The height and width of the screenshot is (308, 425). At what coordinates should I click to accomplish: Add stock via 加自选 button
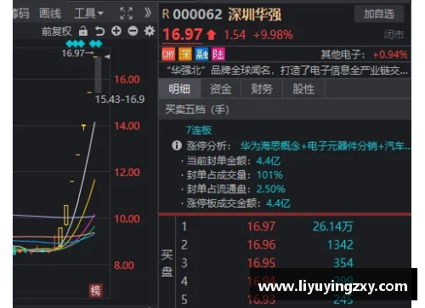[379, 14]
